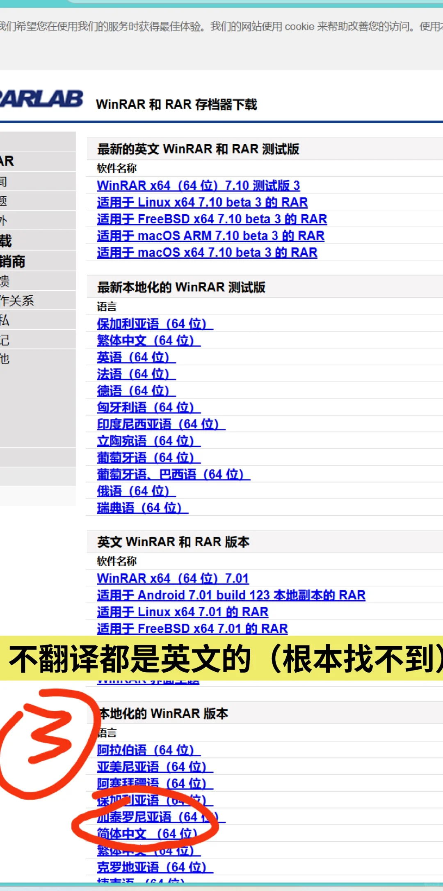Open RAR for macOS x64 7.10 beta 3

[x=207, y=253]
